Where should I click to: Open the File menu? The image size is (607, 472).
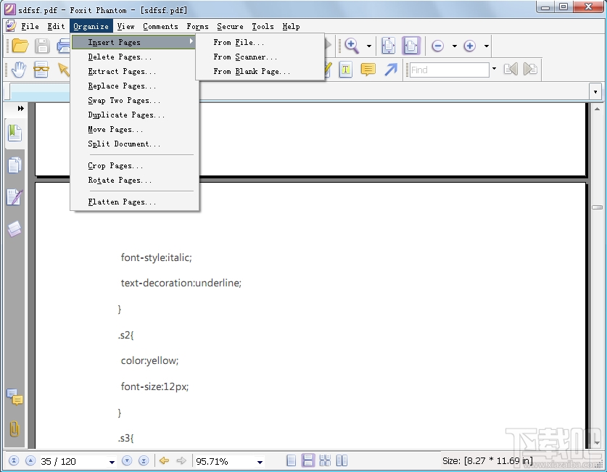click(x=30, y=26)
